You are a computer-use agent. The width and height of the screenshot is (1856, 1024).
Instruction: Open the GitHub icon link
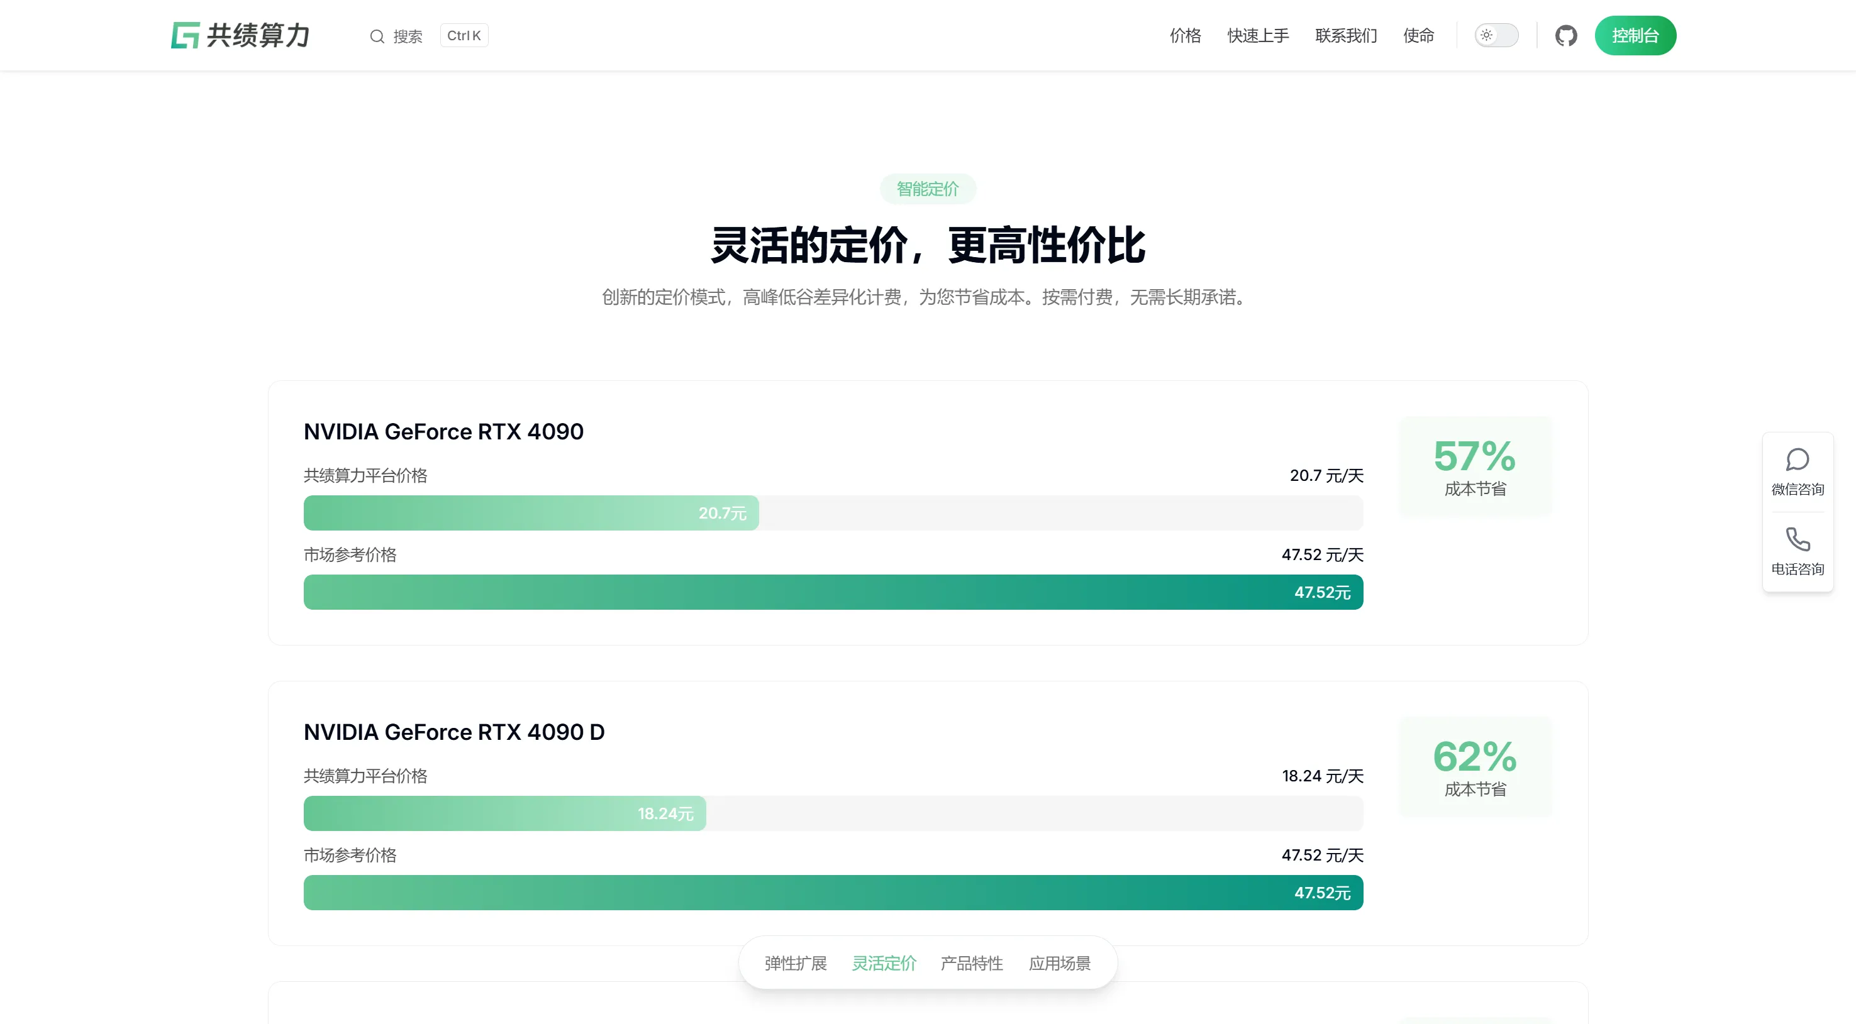click(1565, 35)
